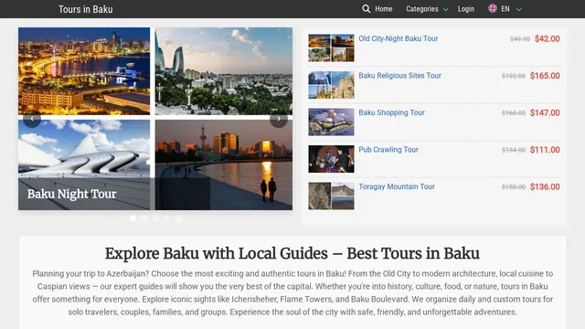The image size is (585, 329).
Task: Click Old City-Night Baku Tour thumbnail
Action: 331,48
